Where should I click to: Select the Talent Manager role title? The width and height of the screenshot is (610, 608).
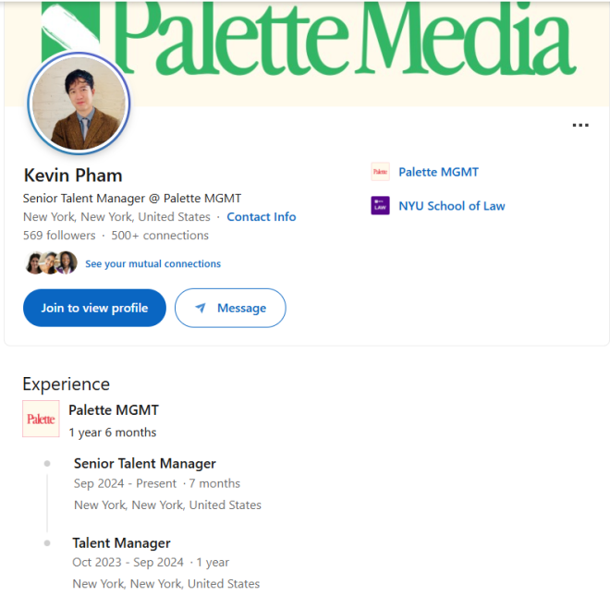coord(121,543)
